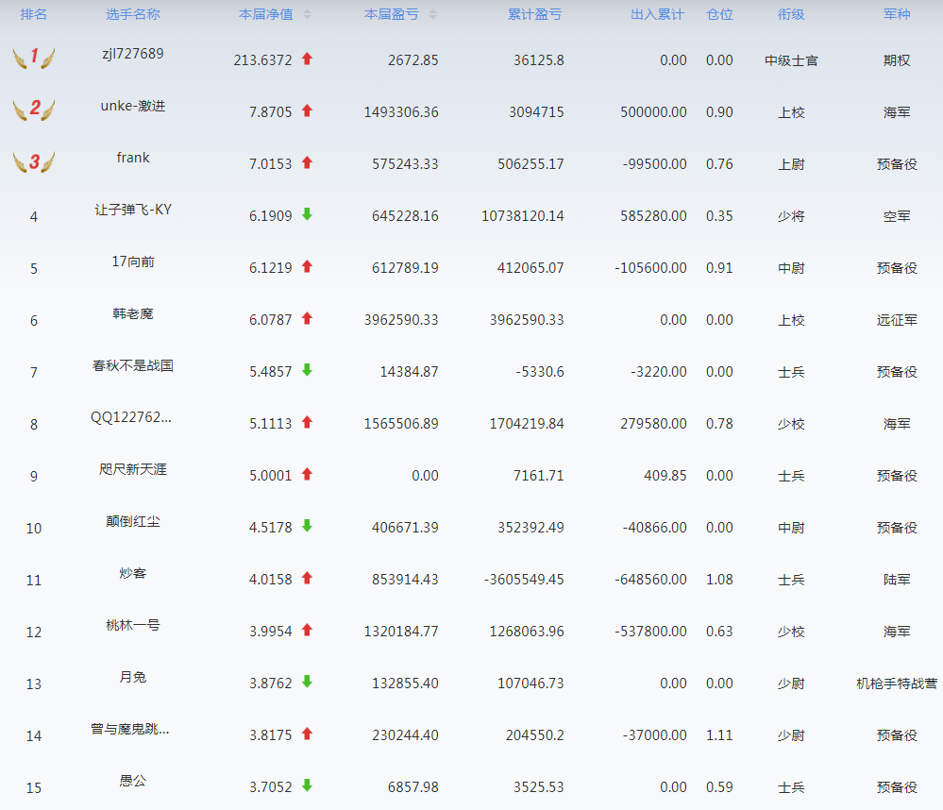943x810 pixels.
Task: Open player frank
Action: tap(133, 158)
